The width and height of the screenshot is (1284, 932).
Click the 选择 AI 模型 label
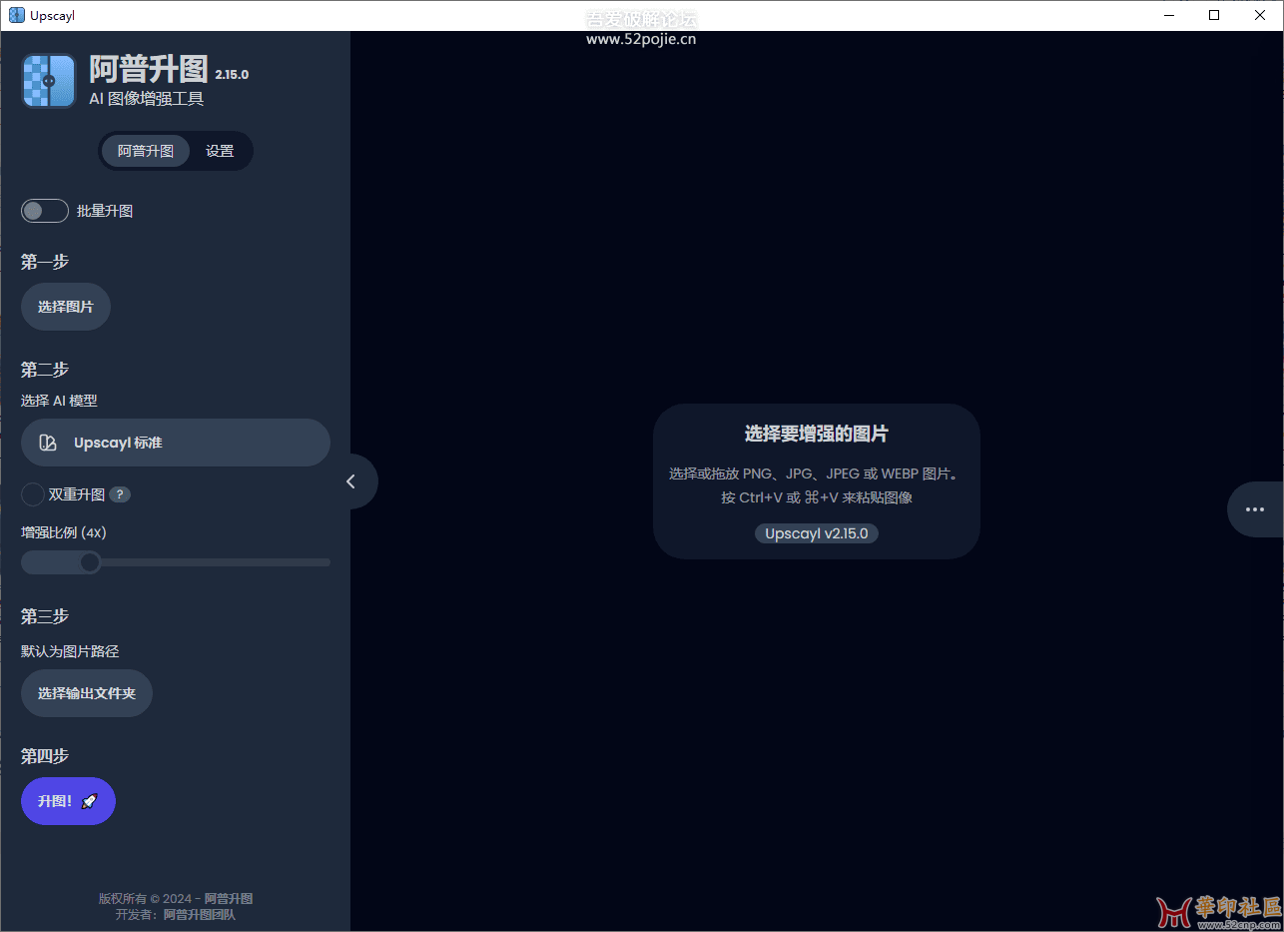pyautogui.click(x=59, y=401)
